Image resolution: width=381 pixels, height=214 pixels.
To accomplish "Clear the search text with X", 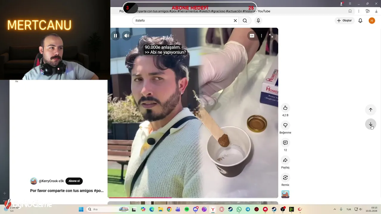I will click(235, 21).
